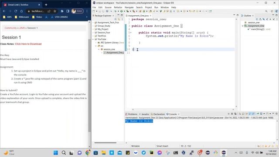This screenshot has height=157, width=279.
Task: Expand the My_Project project
Action: [93, 29]
